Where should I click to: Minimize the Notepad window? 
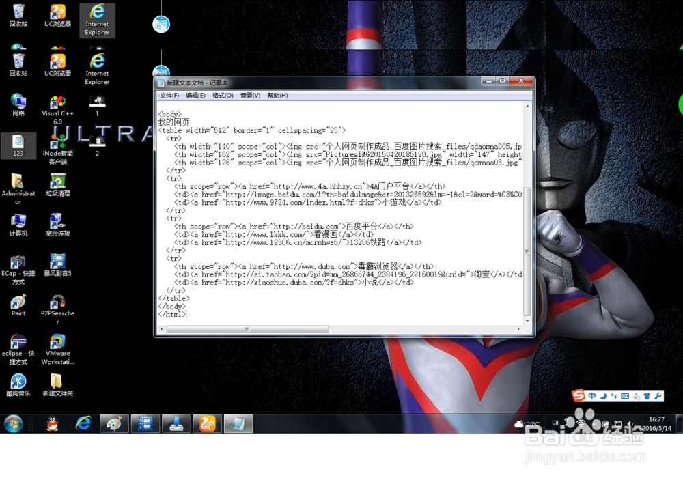coord(489,81)
